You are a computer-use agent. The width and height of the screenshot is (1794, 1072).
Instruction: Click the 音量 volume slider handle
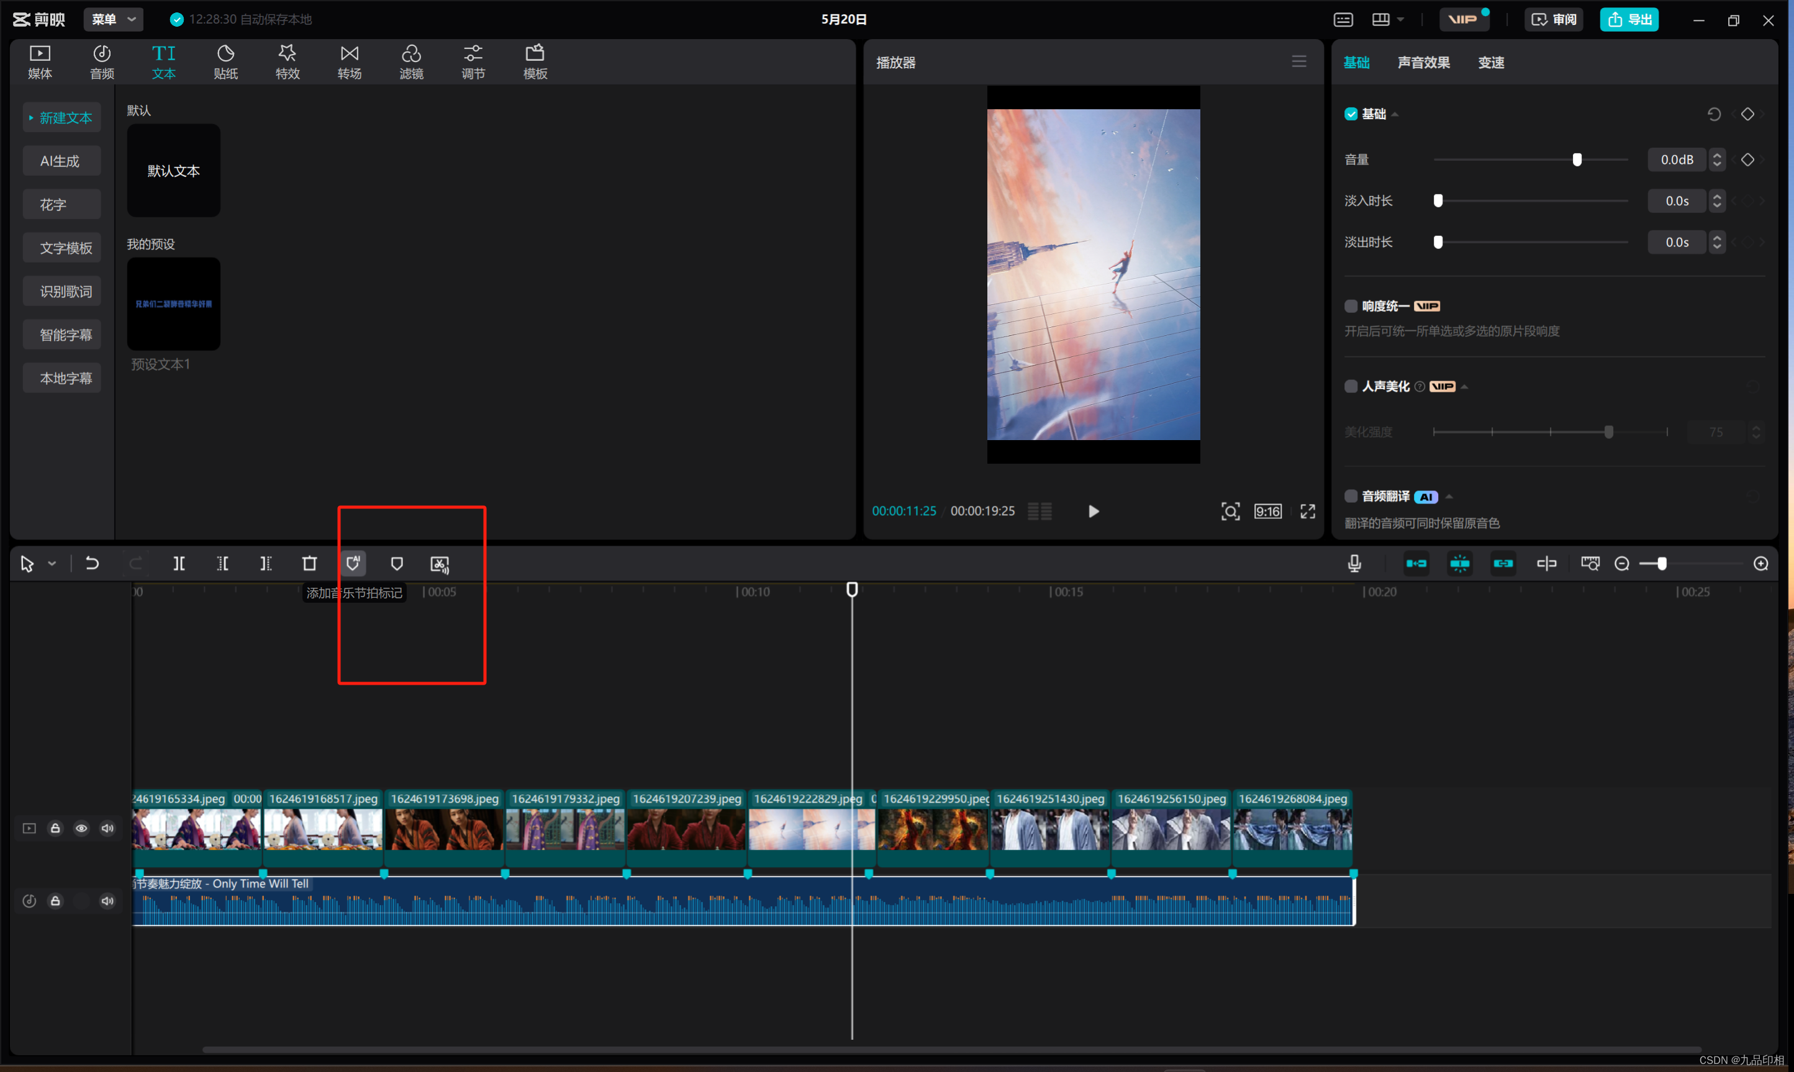1577,160
